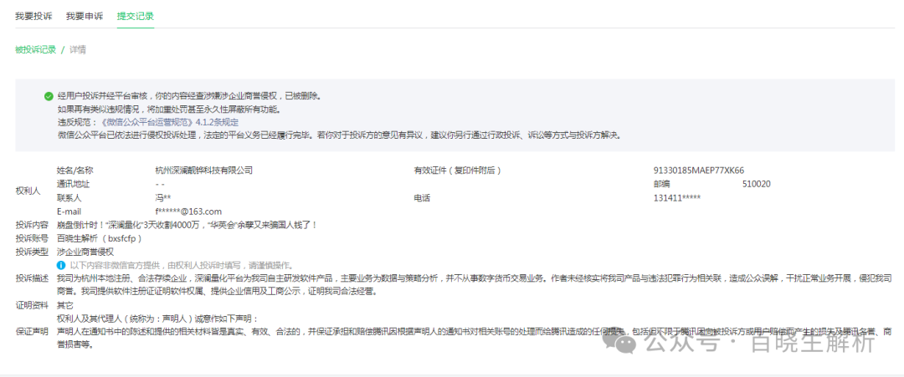The height and width of the screenshot is (377, 904).
Task: Click the 投诉账号 label
Action: [32, 237]
